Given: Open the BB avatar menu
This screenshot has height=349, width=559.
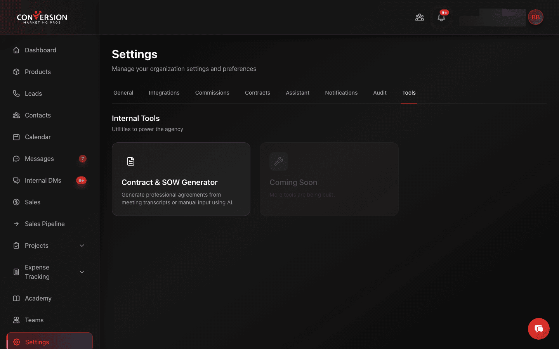Looking at the screenshot, I should coord(536,17).
